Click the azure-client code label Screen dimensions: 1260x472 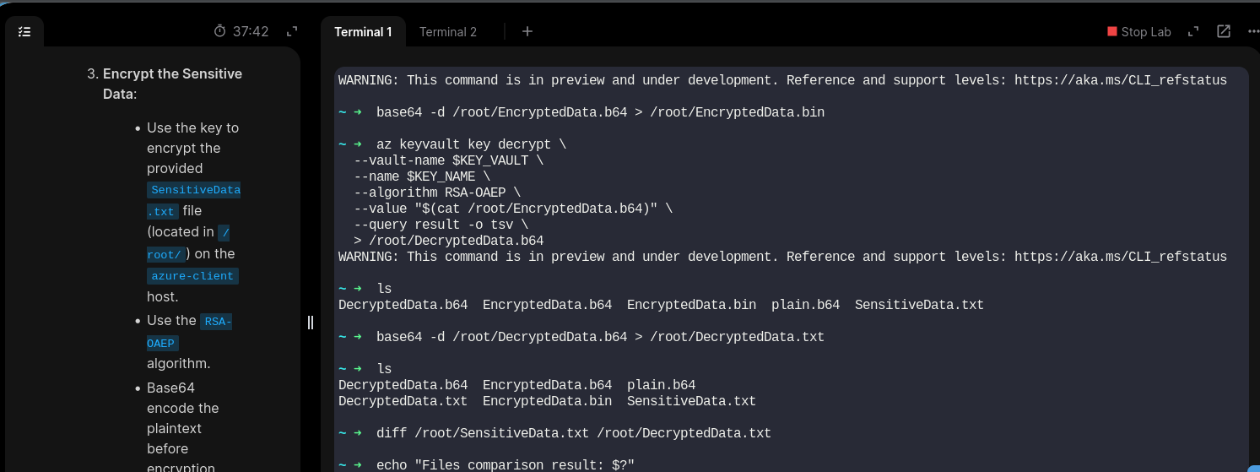coord(192,276)
